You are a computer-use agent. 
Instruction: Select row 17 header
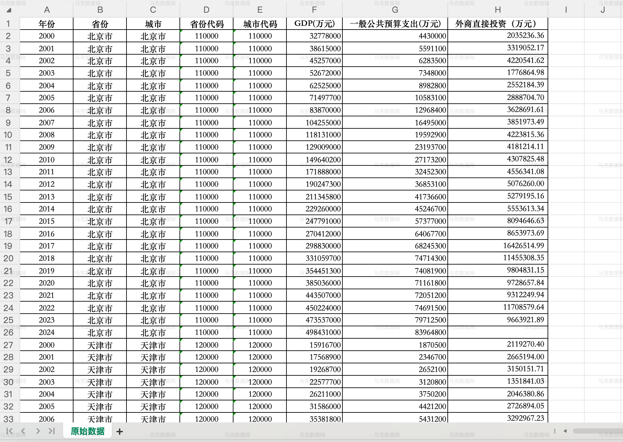click(x=8, y=221)
